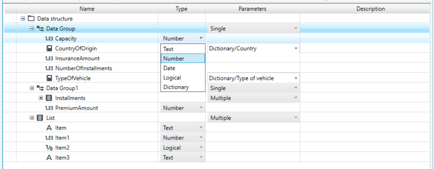Select the NumberOfInstallments row name
The image size is (434, 169).
(x=84, y=68)
